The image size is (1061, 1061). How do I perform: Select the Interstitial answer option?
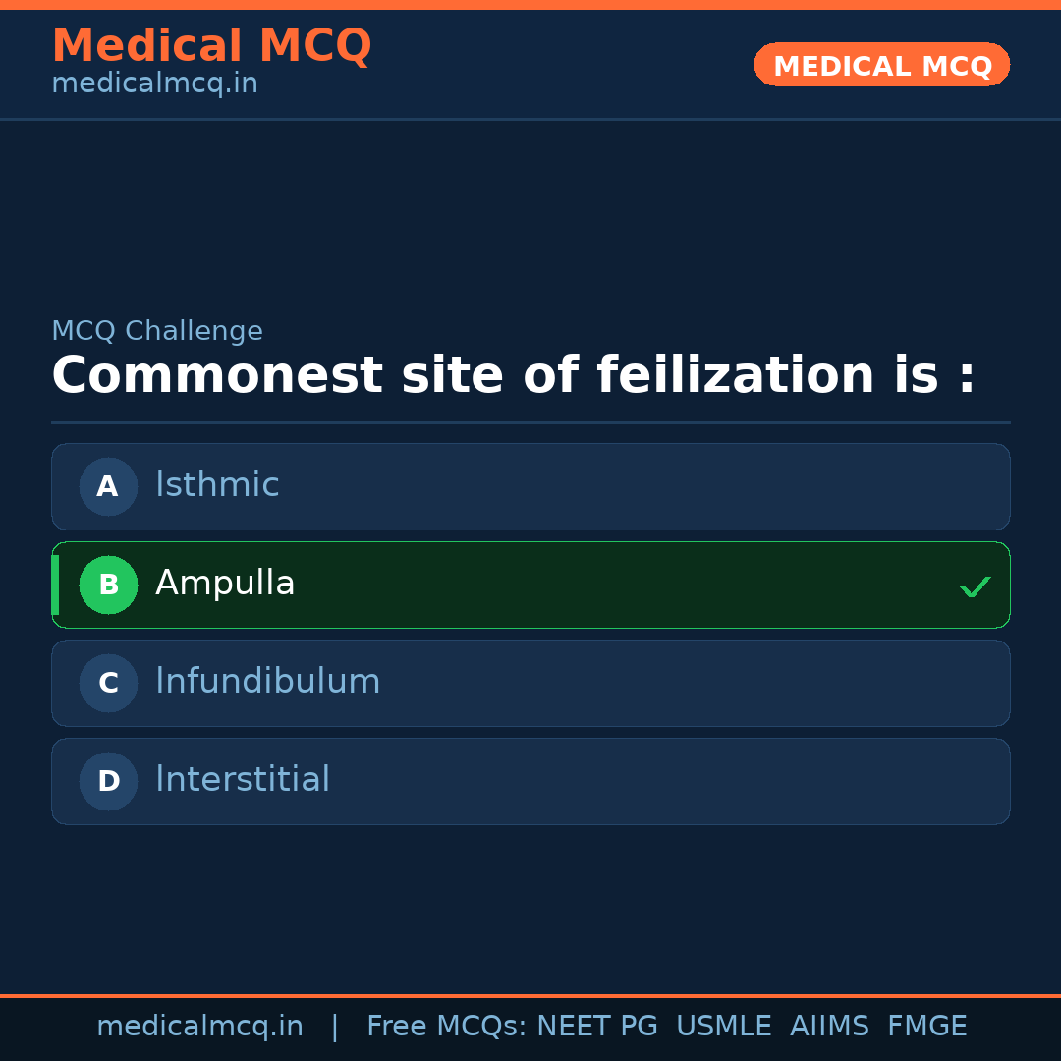pos(530,781)
